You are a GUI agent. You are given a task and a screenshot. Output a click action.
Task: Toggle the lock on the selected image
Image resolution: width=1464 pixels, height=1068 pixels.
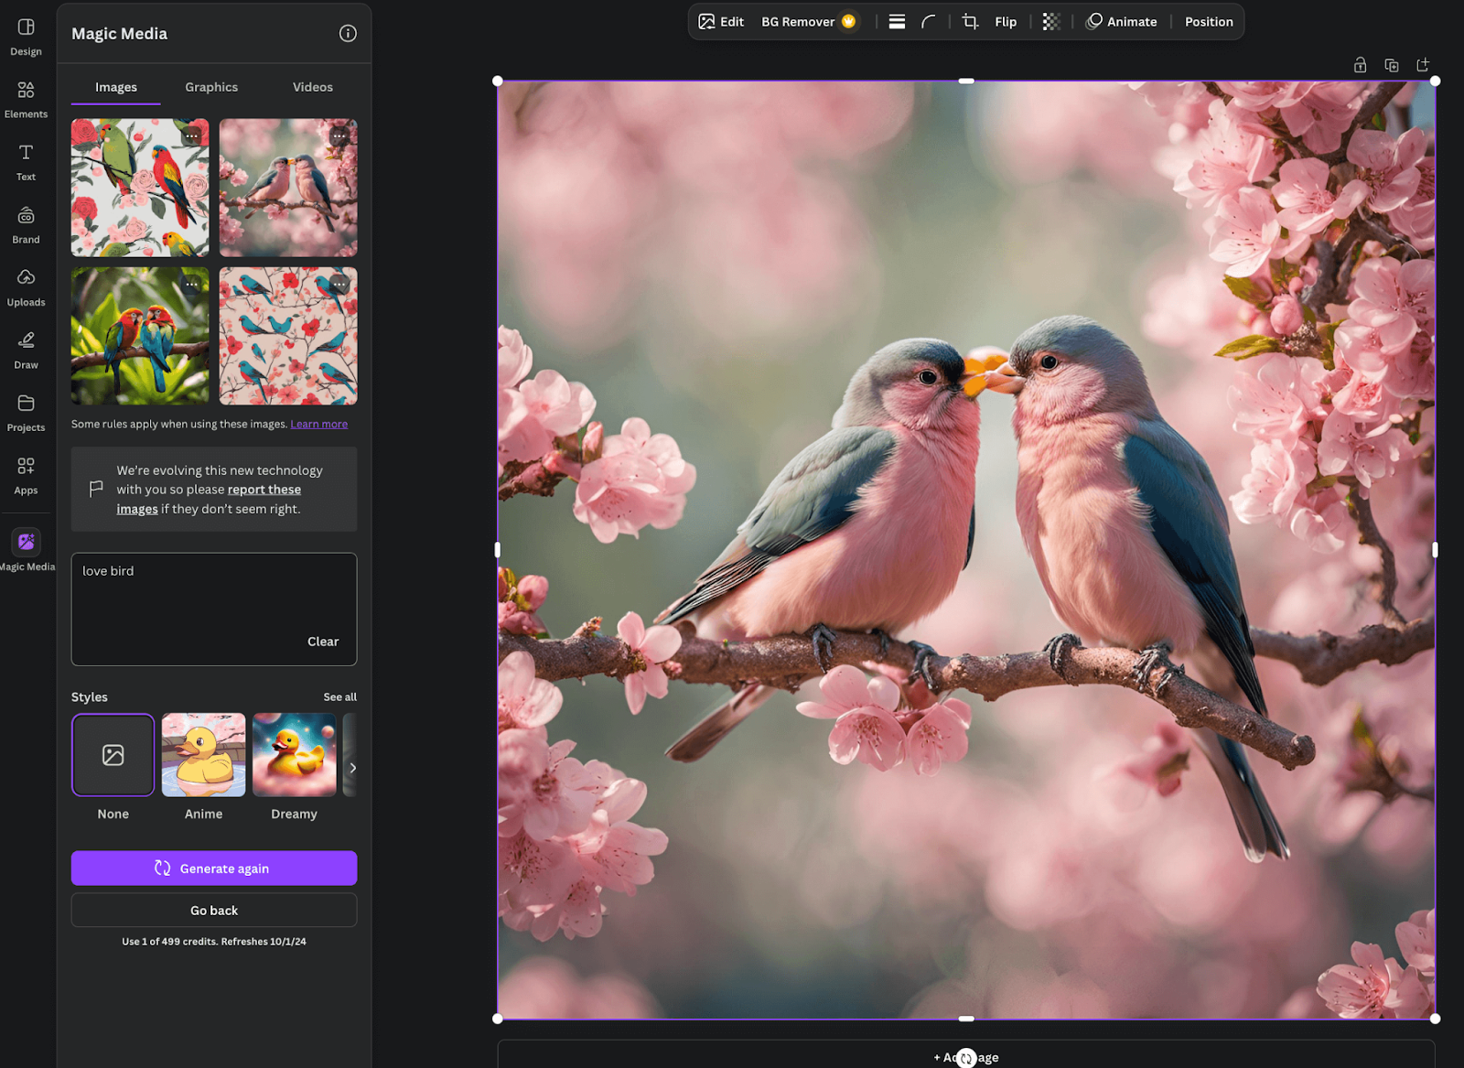point(1360,65)
